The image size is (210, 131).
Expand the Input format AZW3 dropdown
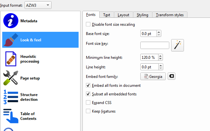(38, 5)
